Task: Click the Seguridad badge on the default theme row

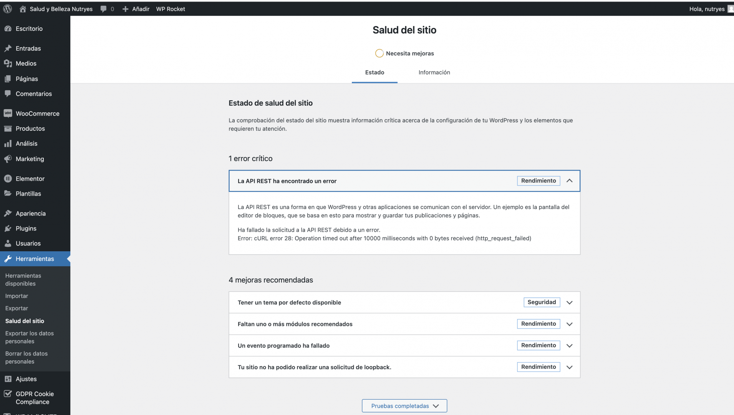Action: point(542,302)
